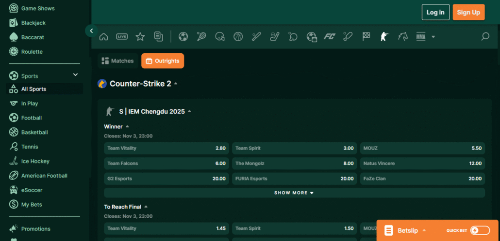500x241 pixels.
Task: Open the home icon in sports bar
Action: (103, 36)
